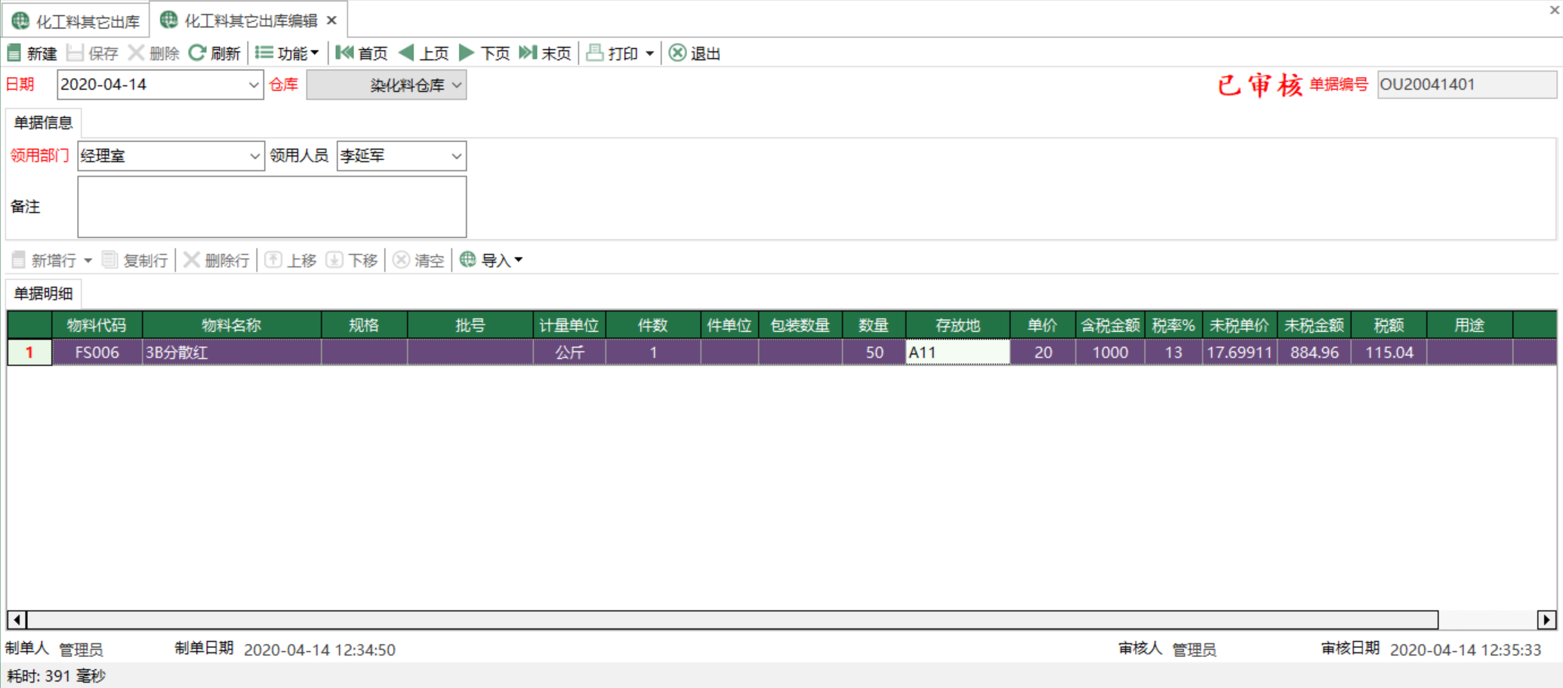Click the 税额 column header
The image size is (1563, 688).
(1389, 325)
